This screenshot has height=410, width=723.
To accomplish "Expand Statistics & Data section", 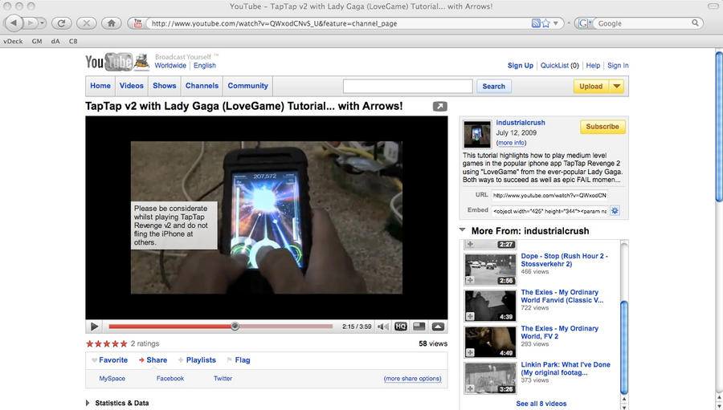I will [x=88, y=403].
